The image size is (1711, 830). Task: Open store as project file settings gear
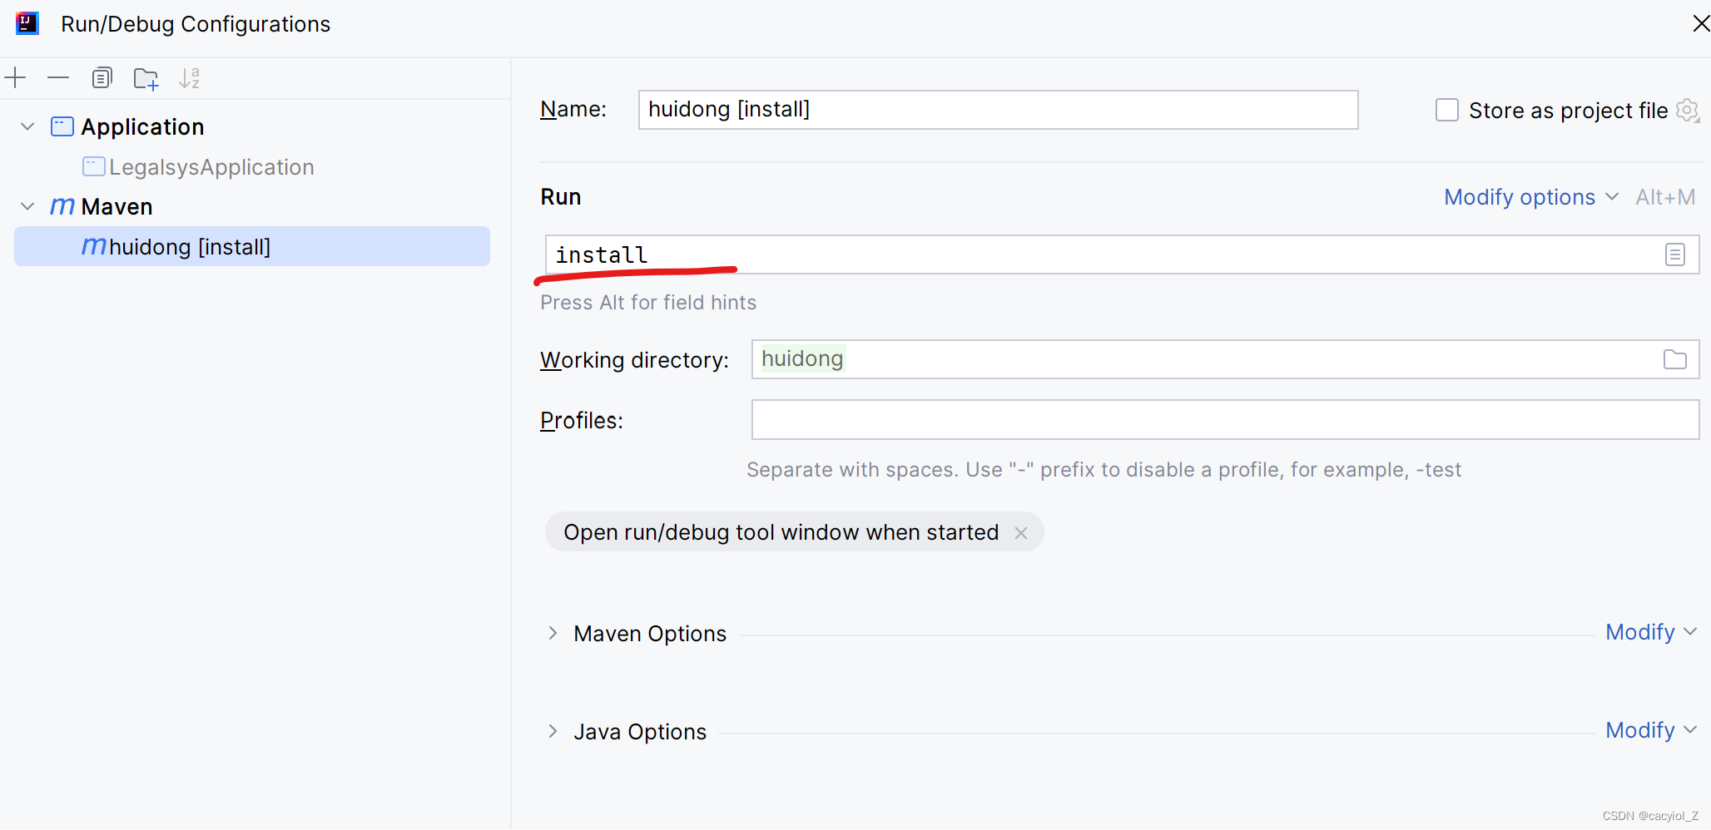1688,110
